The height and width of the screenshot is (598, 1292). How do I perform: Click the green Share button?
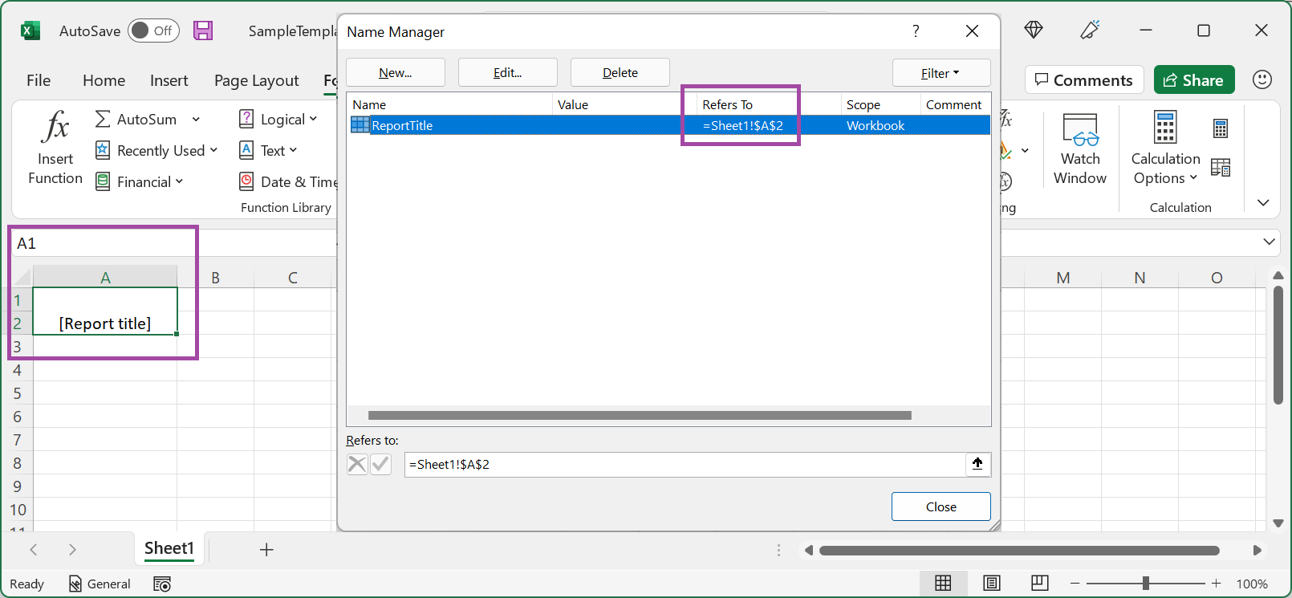pyautogui.click(x=1194, y=79)
